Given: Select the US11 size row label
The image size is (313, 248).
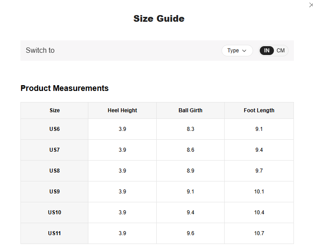Looking at the screenshot, I should pyautogui.click(x=55, y=233).
